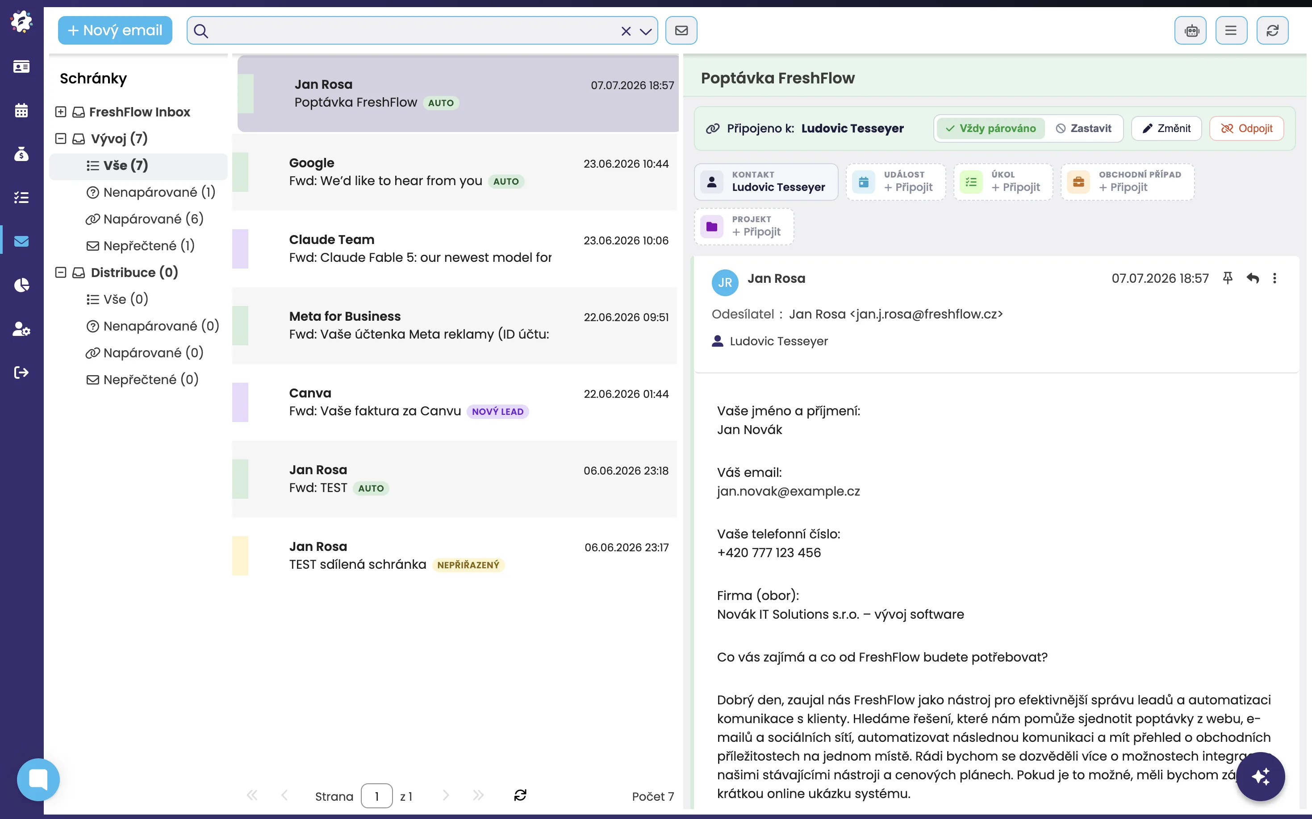The width and height of the screenshot is (1312, 819).
Task: Click the app logo at top left
Action: [x=21, y=22]
